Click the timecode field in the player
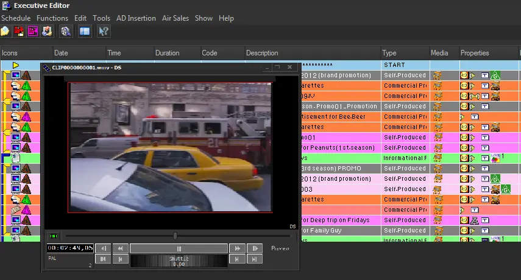The width and height of the screenshot is (521, 280). (x=71, y=248)
